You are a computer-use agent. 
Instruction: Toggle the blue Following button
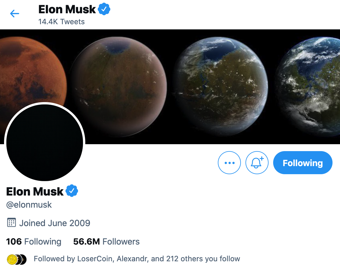[303, 163]
